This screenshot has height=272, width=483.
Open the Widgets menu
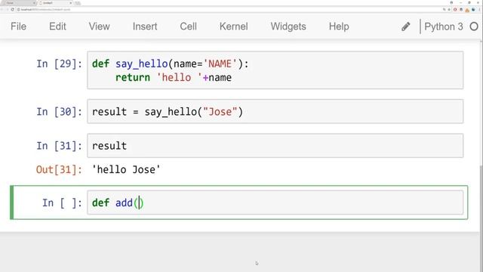(288, 26)
